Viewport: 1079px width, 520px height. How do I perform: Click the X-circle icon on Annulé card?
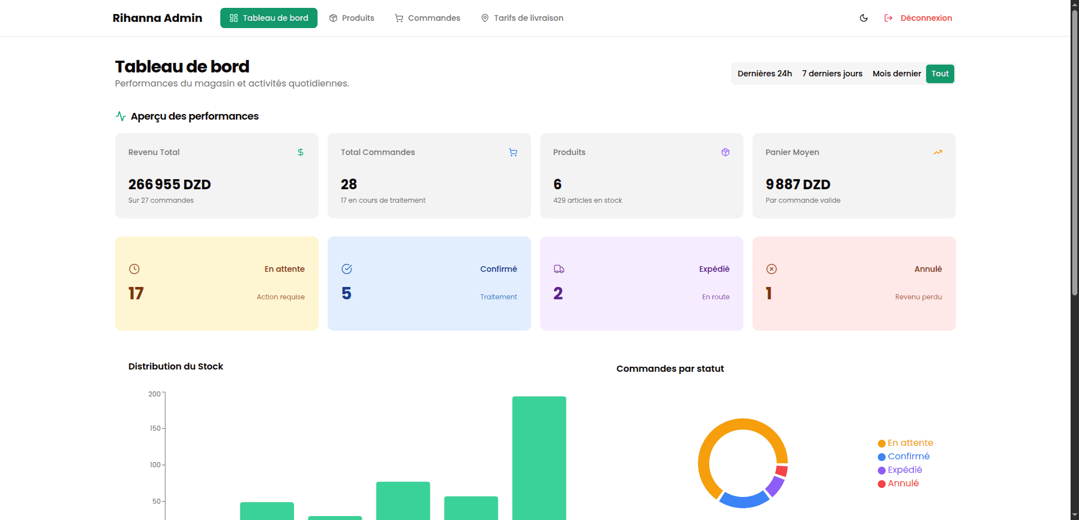tap(772, 269)
